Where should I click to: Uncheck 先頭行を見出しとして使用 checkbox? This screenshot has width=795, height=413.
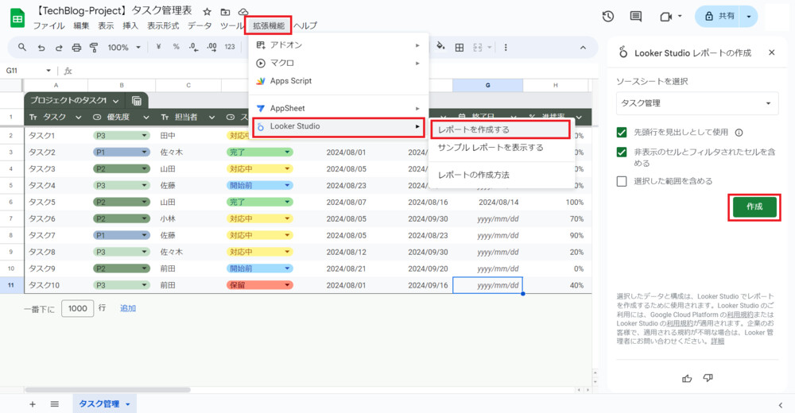(622, 133)
